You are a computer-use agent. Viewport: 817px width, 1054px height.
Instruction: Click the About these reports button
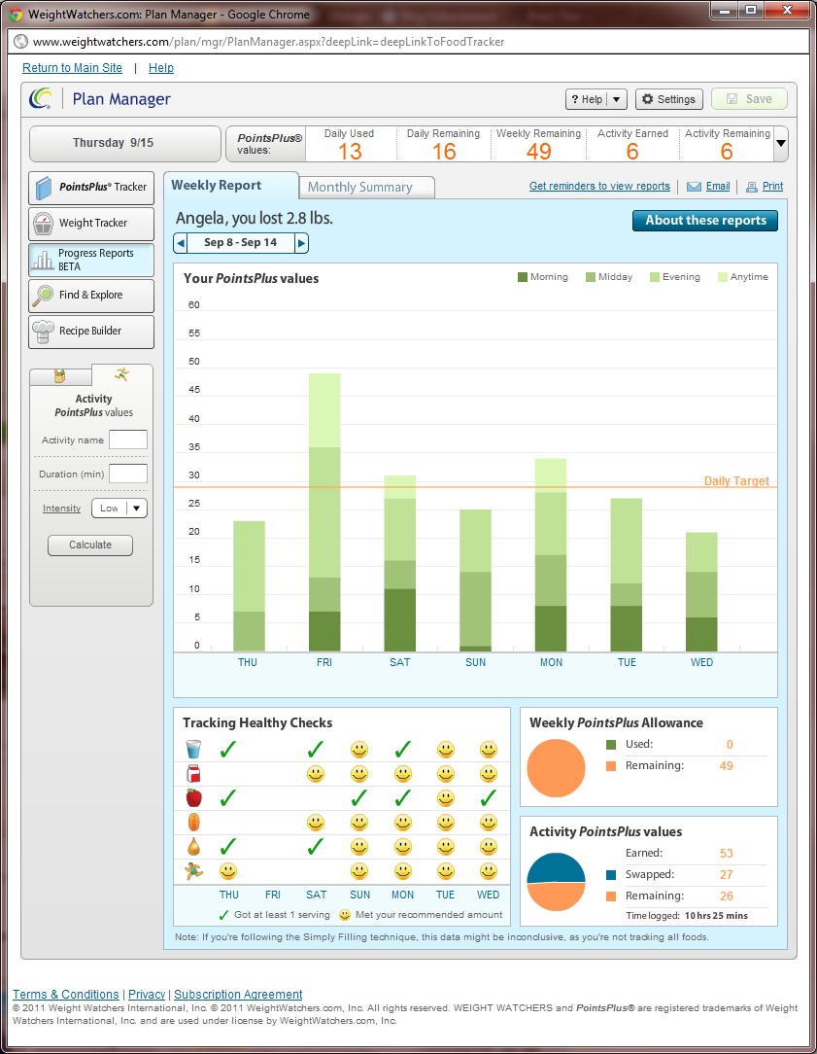pos(705,221)
